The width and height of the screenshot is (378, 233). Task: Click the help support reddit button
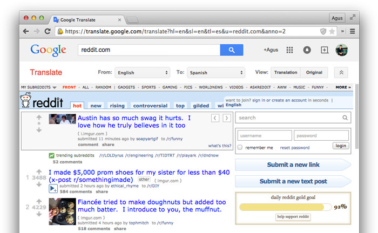point(293,217)
